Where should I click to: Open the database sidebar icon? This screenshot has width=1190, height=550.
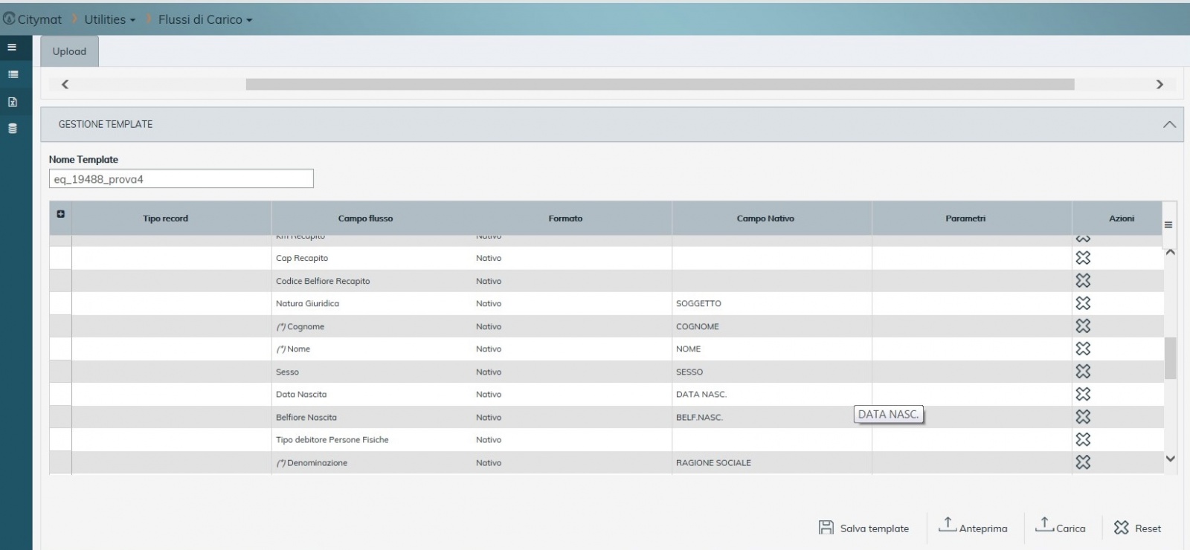coord(13,129)
